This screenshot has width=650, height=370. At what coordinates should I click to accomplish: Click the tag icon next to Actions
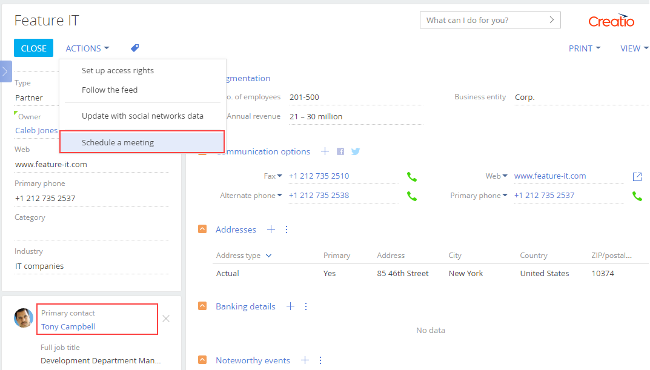tap(134, 48)
